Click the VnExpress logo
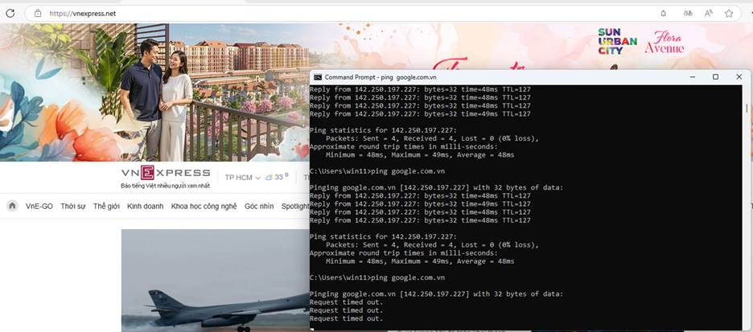This screenshot has height=332, width=753. point(165,173)
